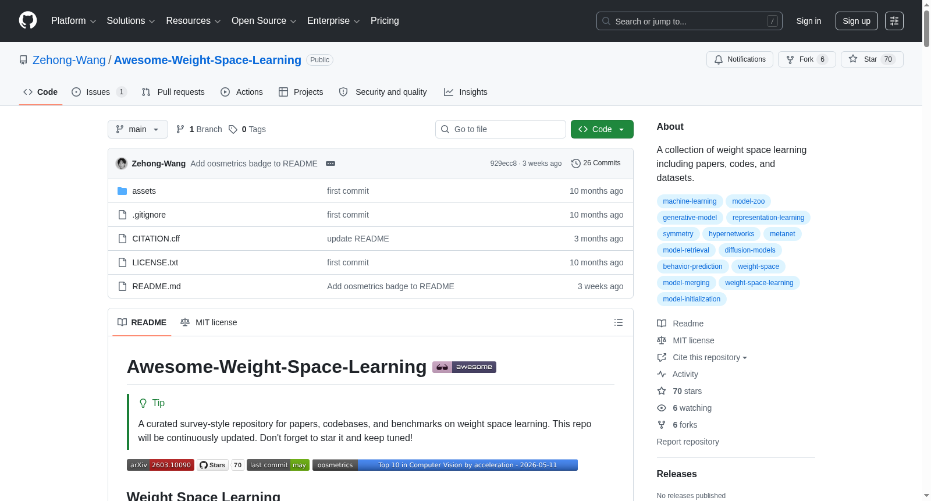Click the repository icon beside Zehong-Wang

[x=23, y=60]
